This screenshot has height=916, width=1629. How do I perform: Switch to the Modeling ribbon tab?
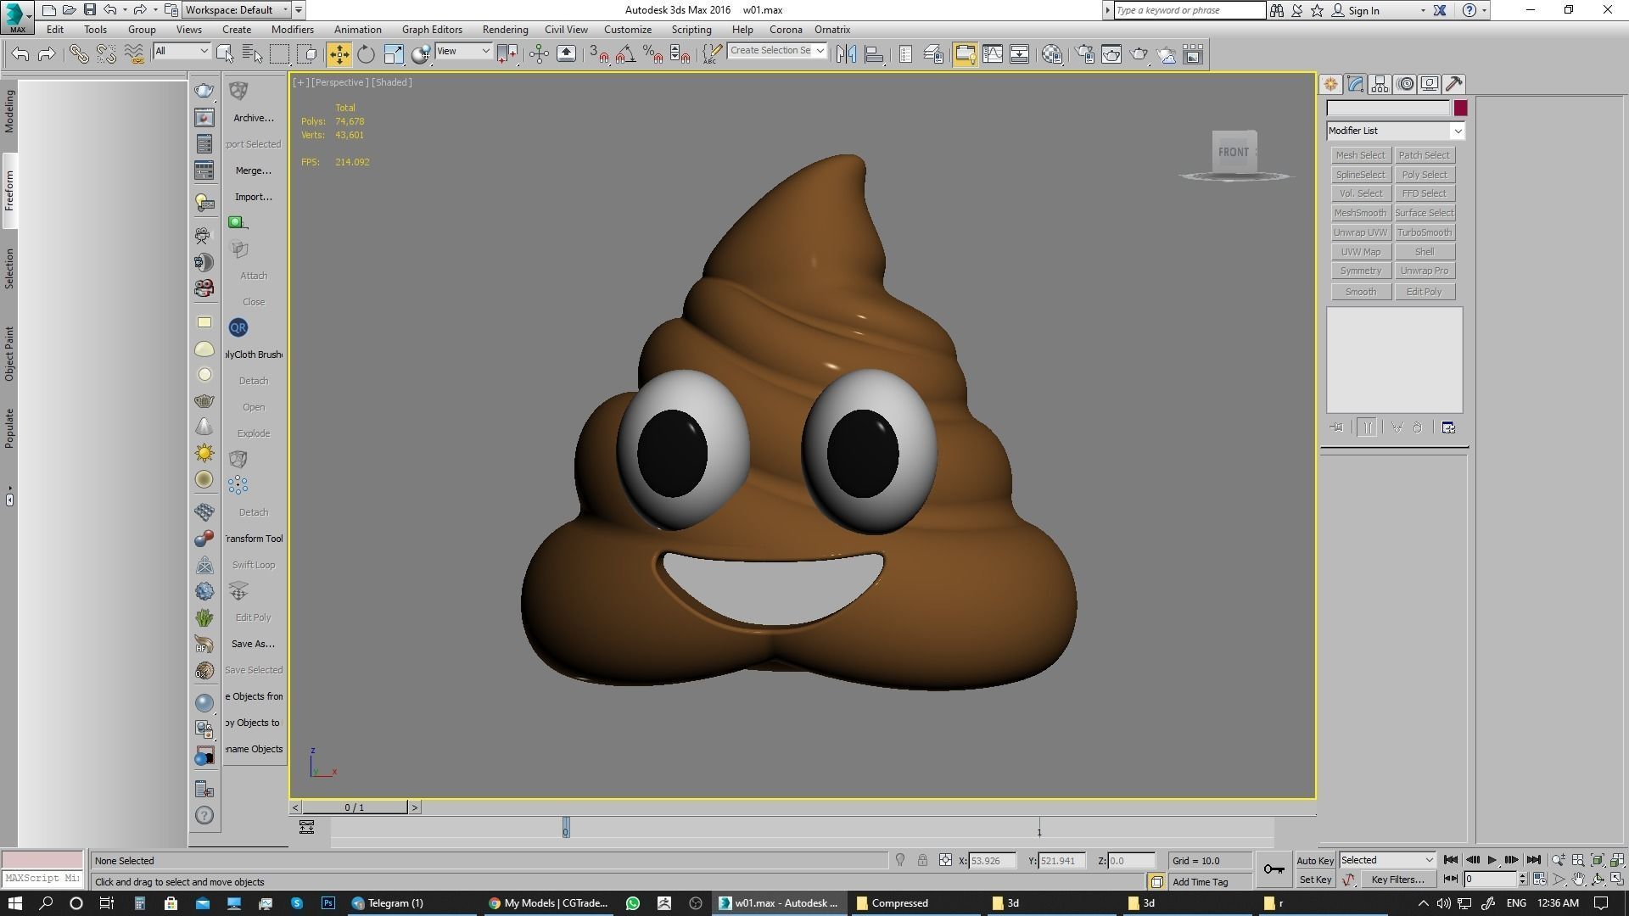tap(9, 111)
